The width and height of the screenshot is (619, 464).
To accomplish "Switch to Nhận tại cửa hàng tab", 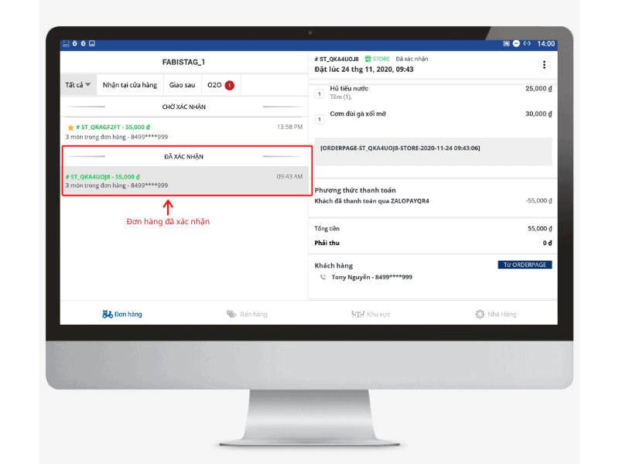I will (129, 85).
